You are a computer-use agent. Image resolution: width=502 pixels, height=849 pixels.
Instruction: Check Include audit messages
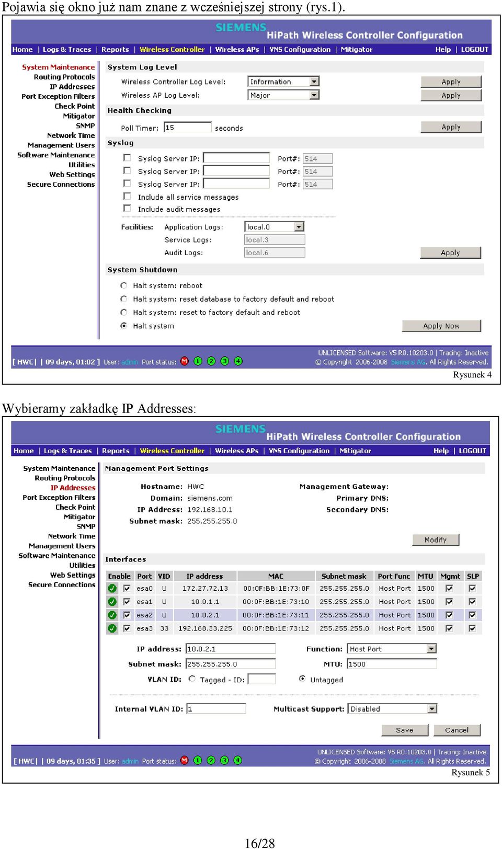[x=127, y=208]
